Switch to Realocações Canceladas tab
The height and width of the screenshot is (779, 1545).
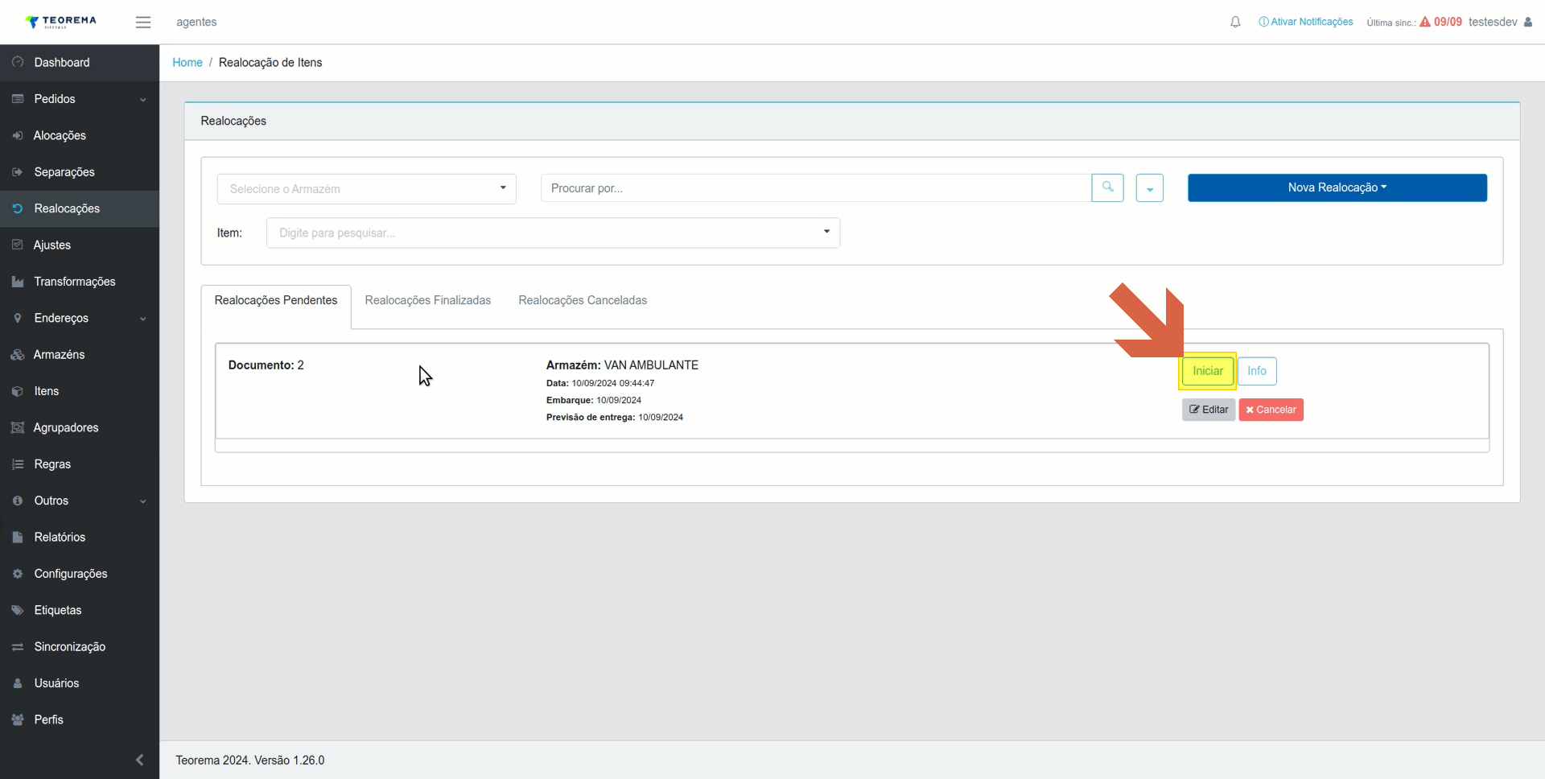583,300
